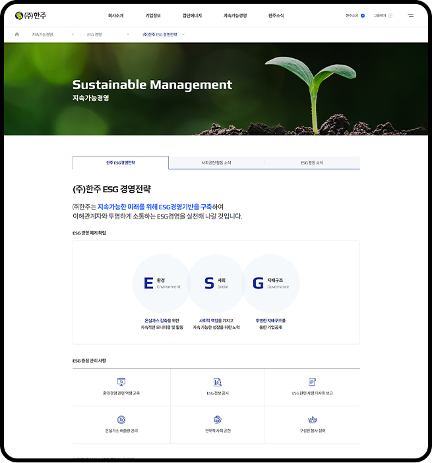
Task: Click the 환경경영 관련 역량 교육 presentation icon
Action: tap(121, 382)
